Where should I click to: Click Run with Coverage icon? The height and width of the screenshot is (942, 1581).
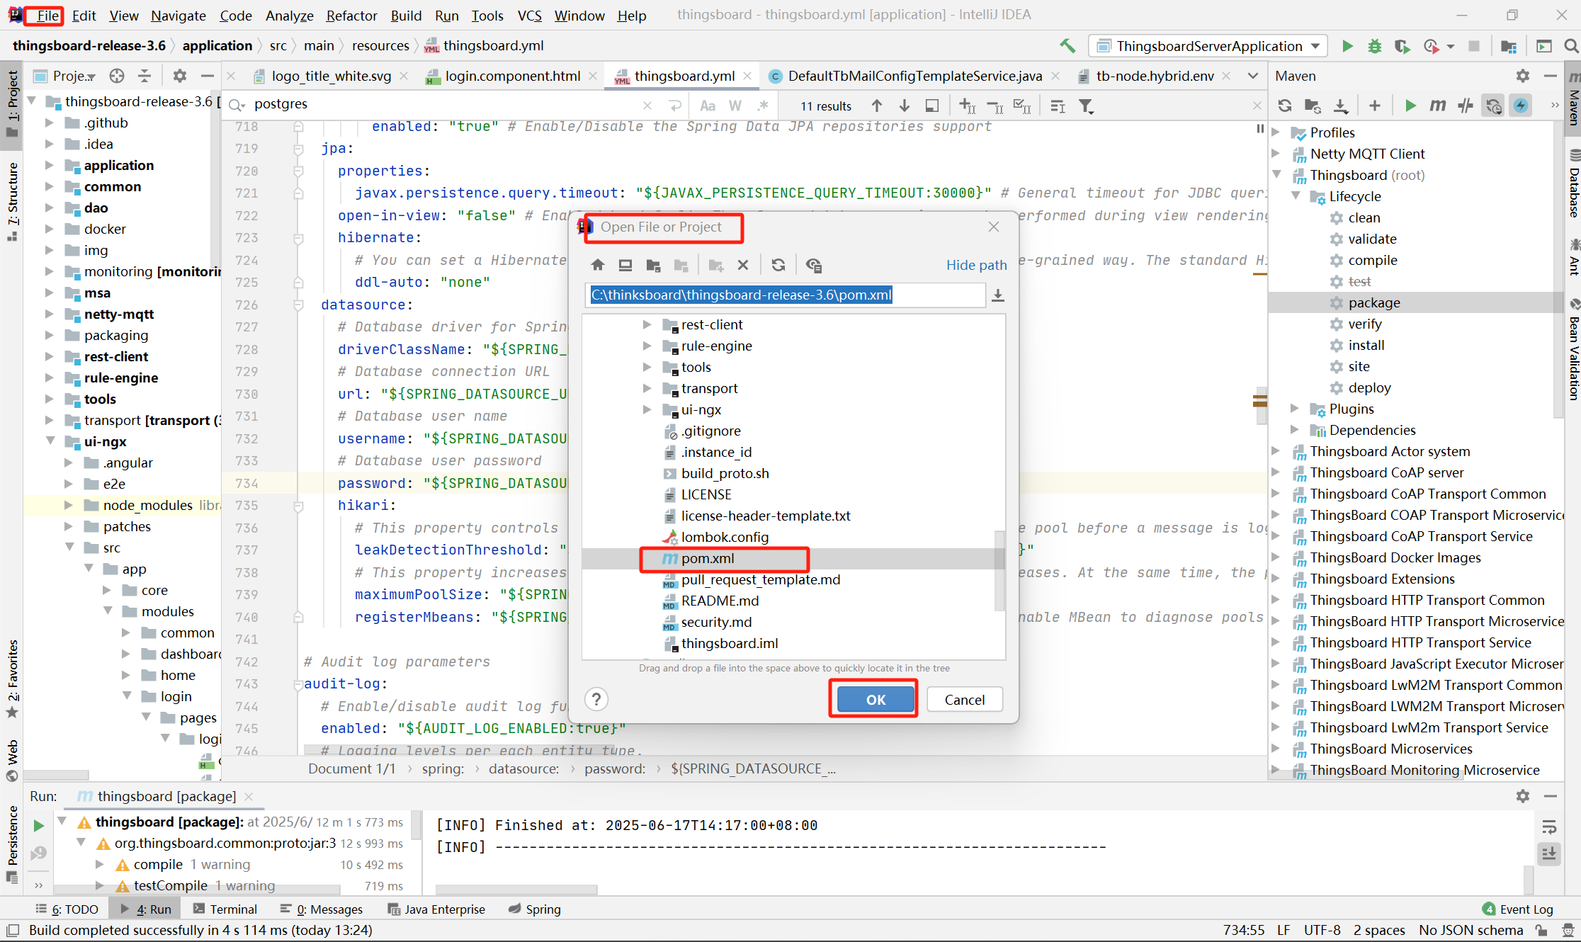point(1402,46)
